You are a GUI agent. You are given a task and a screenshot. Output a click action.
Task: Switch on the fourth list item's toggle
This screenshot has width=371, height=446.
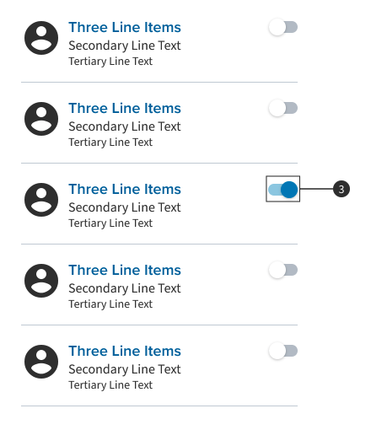[x=282, y=270]
